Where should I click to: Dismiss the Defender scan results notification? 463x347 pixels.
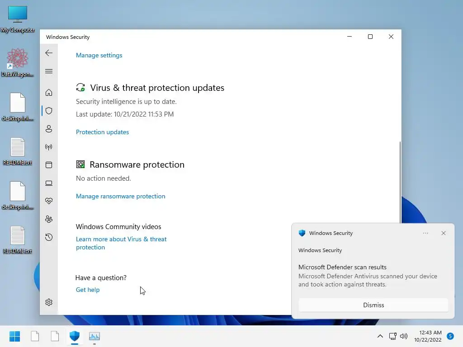coord(373,305)
